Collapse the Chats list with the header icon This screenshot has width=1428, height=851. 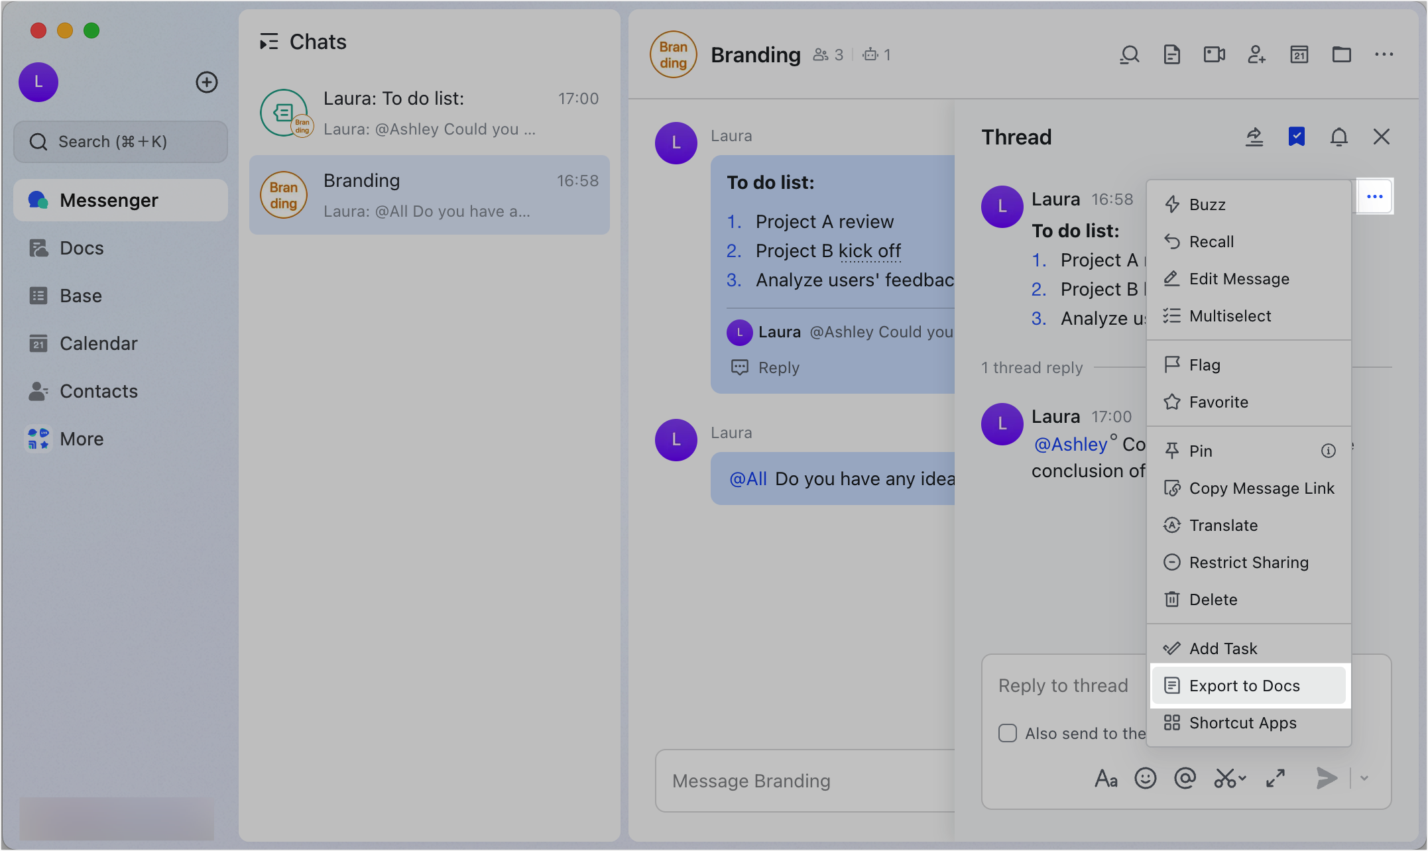coord(268,41)
